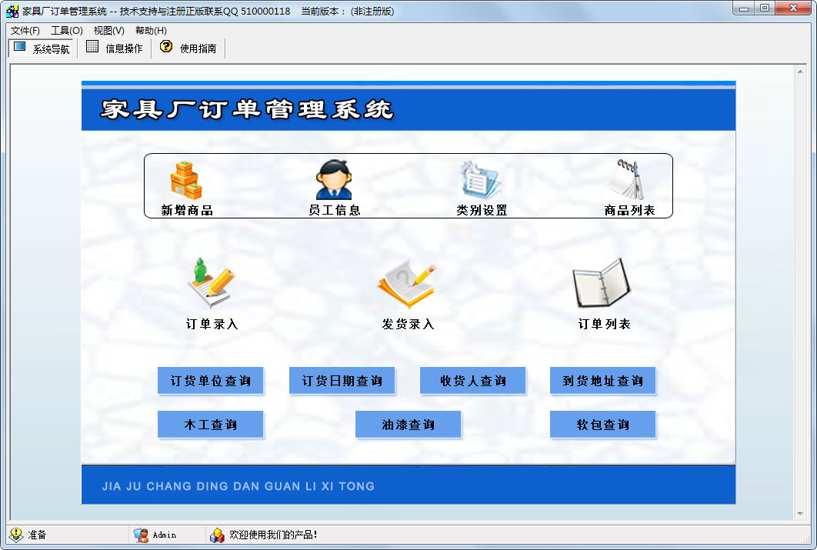Click the 收货人查询 button

[x=472, y=381]
